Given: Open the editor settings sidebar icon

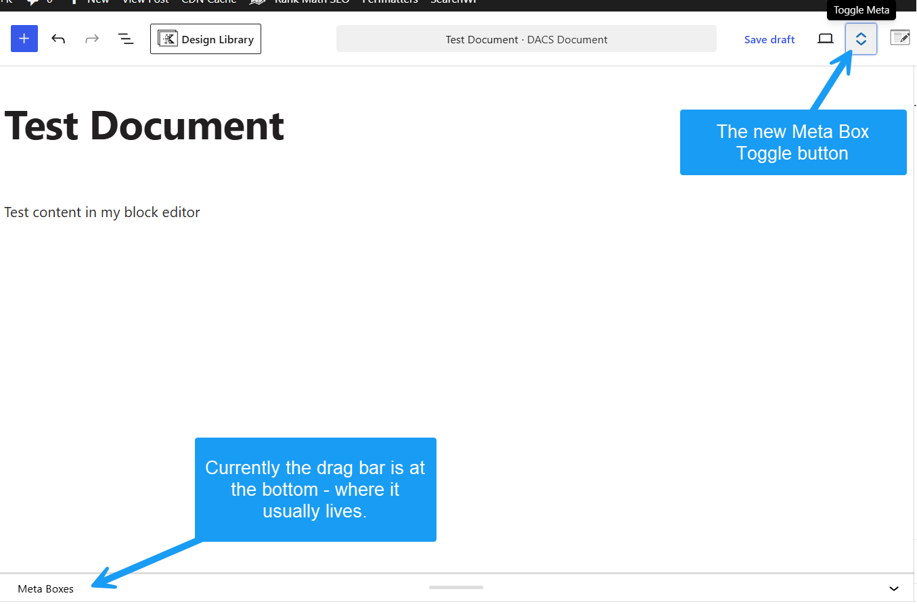Looking at the screenshot, I should (900, 38).
